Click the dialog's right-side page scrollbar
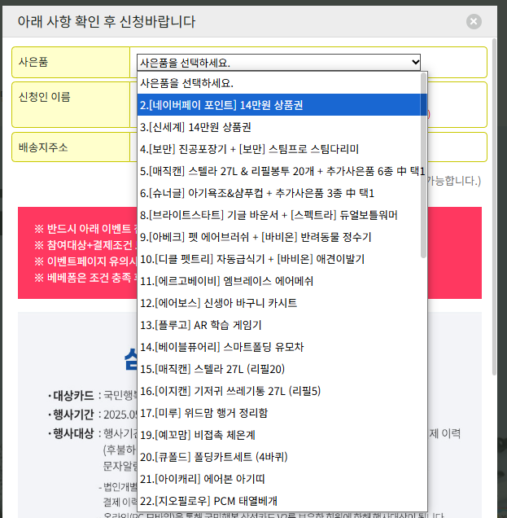Viewport: 507px width, 518px height. [x=494, y=207]
